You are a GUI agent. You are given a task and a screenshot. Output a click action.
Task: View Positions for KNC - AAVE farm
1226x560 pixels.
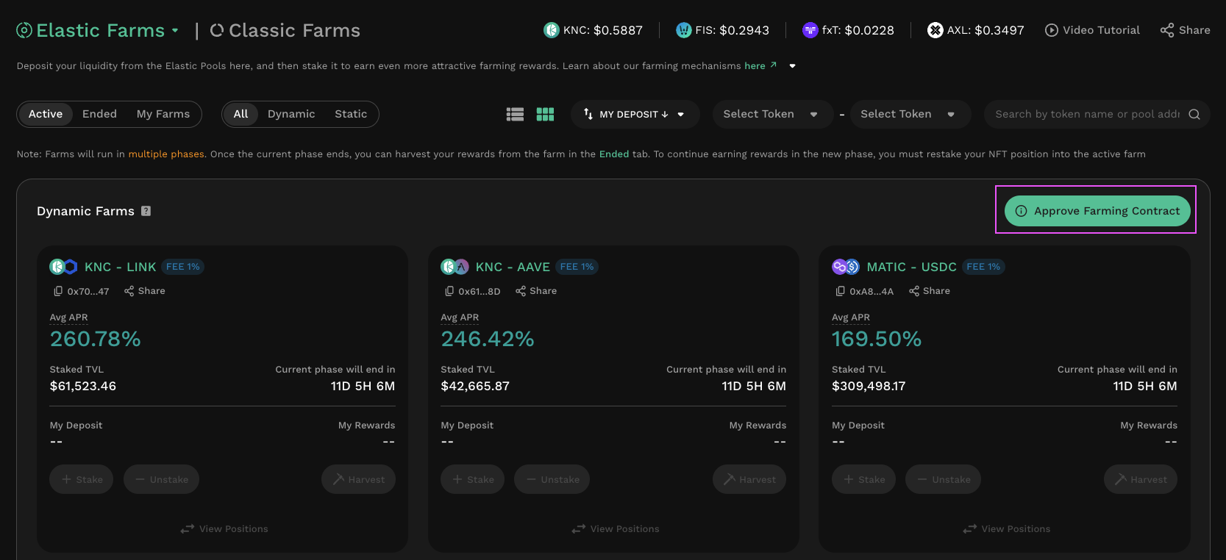616,529
